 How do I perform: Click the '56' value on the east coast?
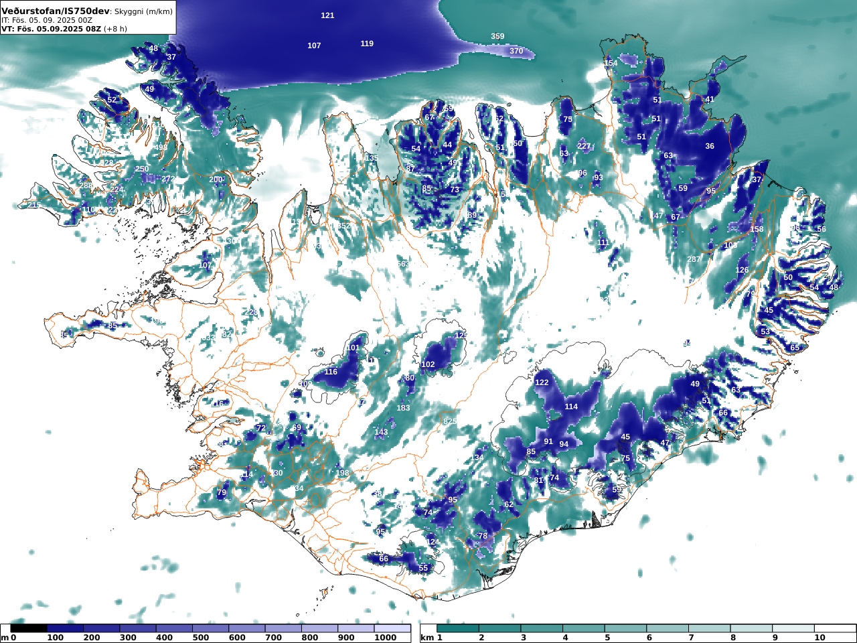[x=822, y=229]
